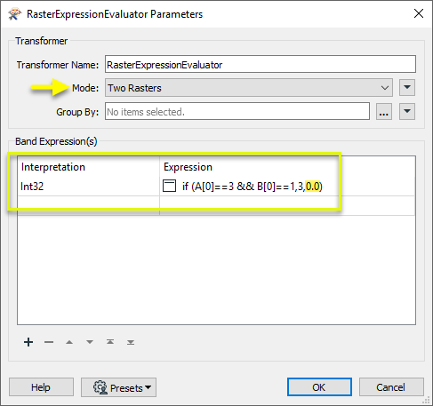Click the Group By input field

click(x=237, y=111)
